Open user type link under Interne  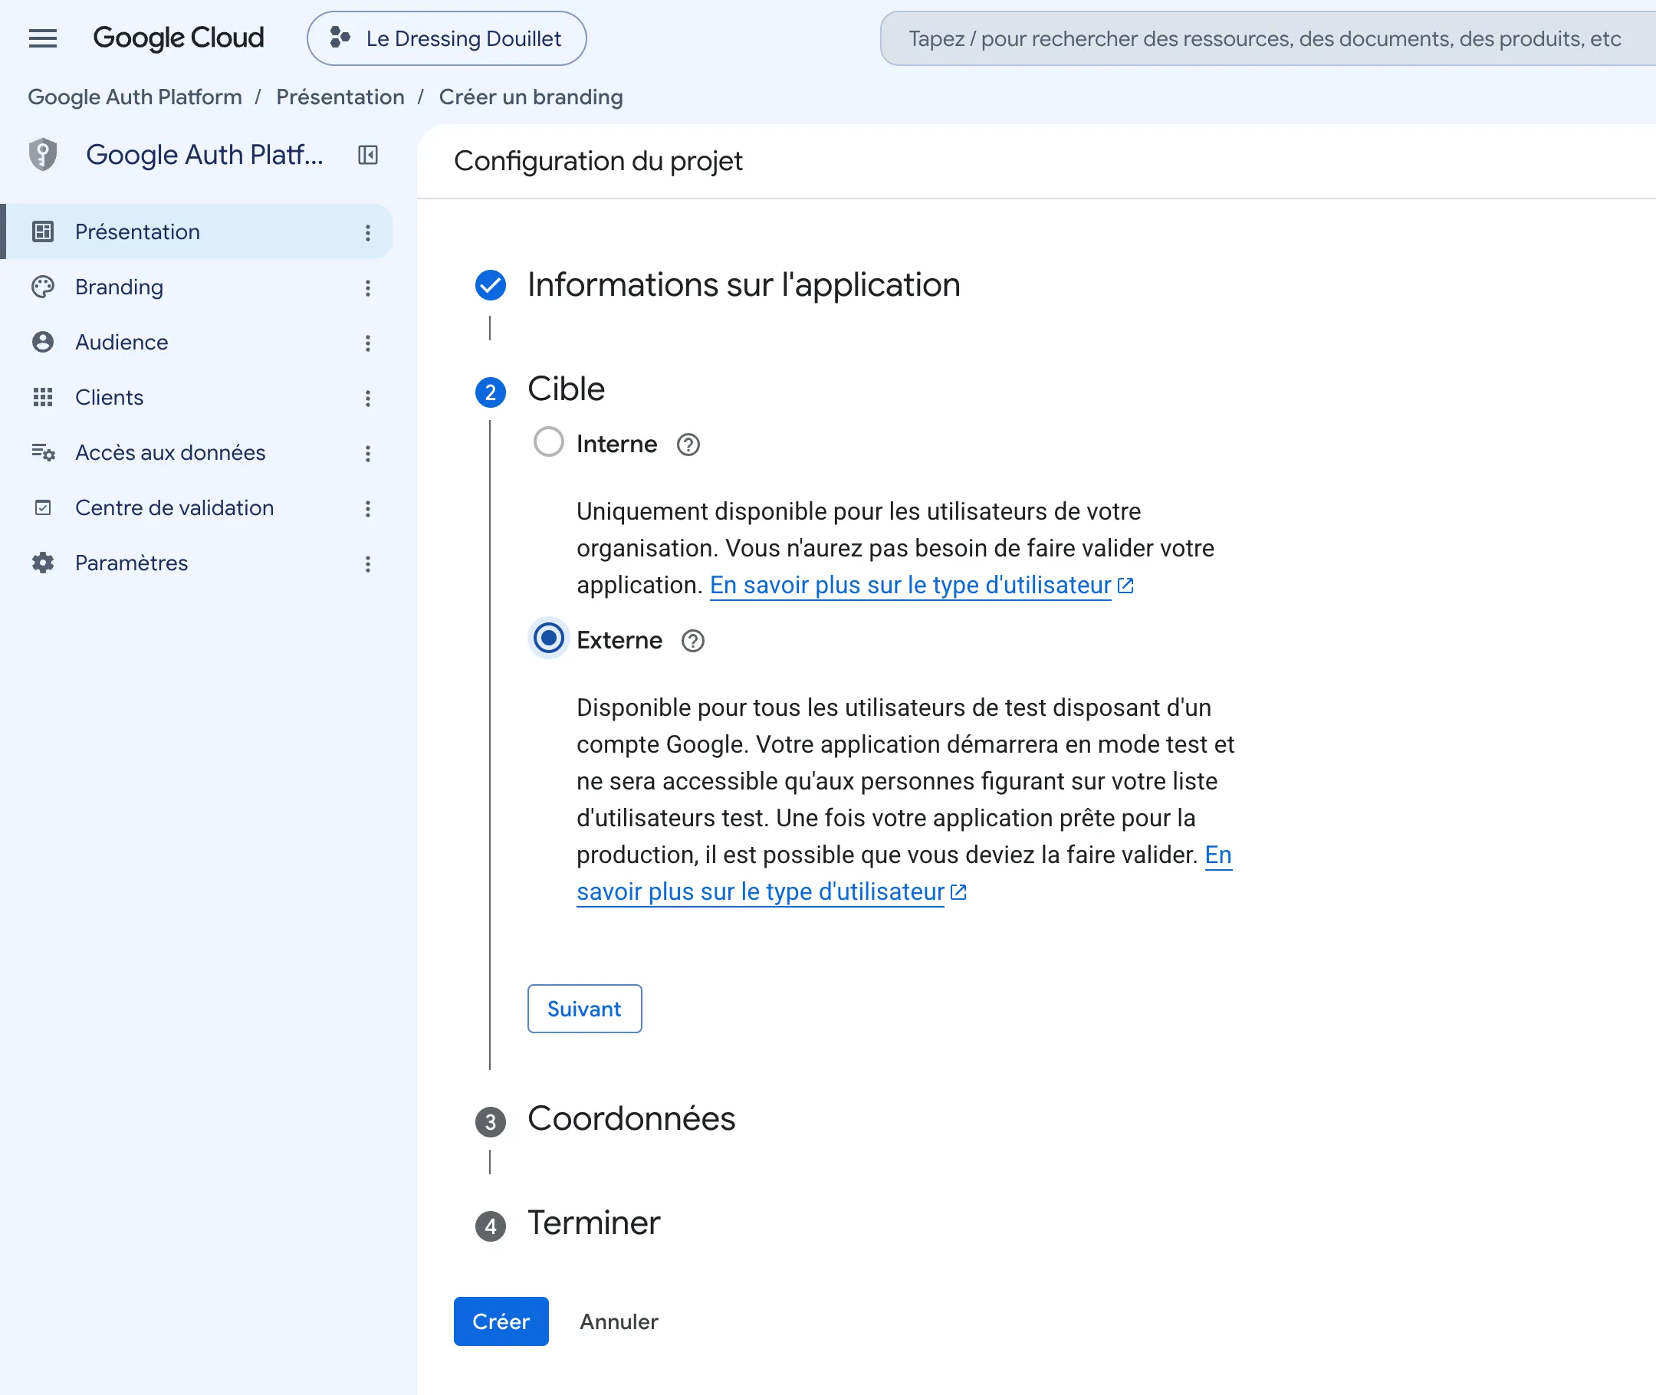[910, 585]
